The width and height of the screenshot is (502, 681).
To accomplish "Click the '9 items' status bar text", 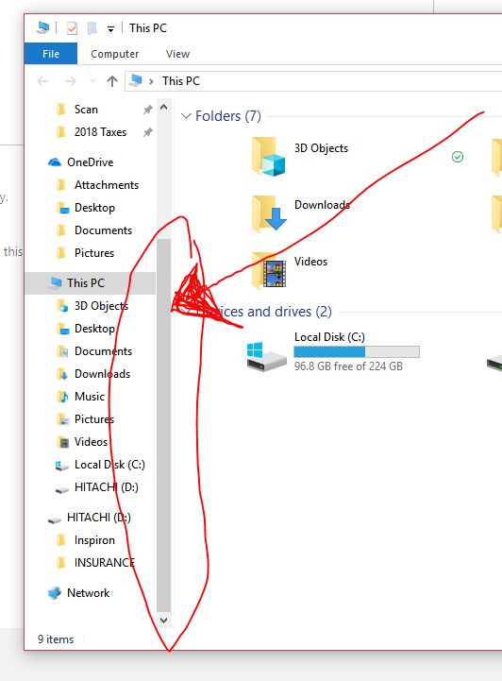I will [56, 639].
